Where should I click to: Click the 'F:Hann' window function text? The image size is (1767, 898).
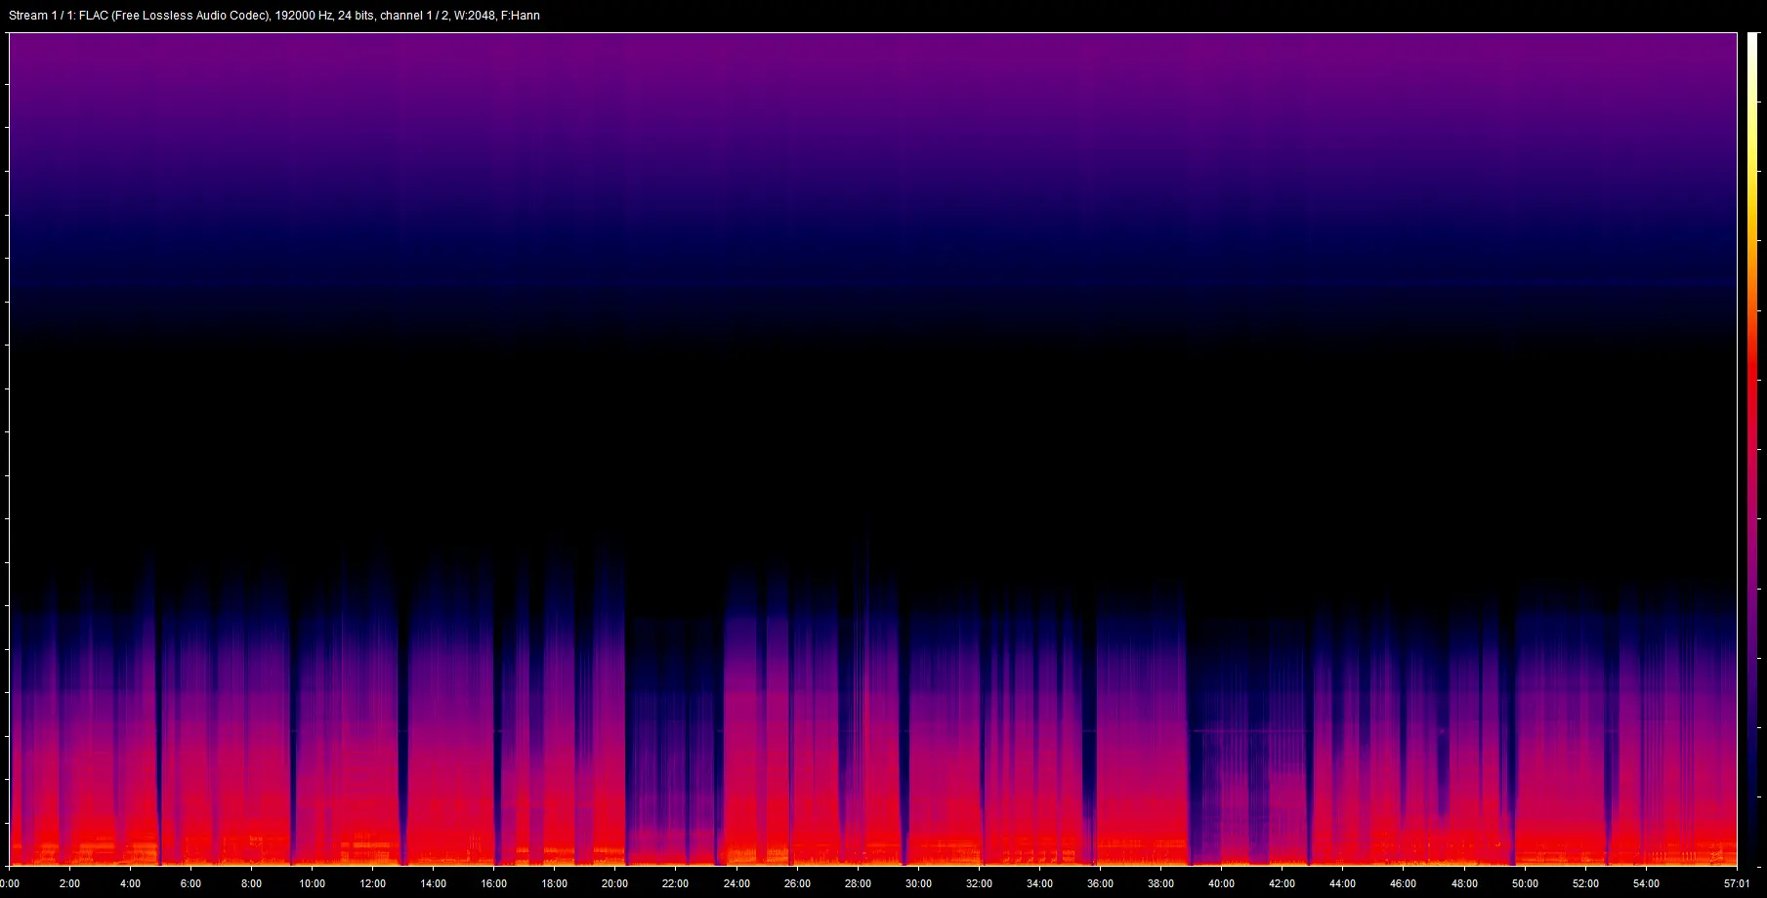click(521, 16)
